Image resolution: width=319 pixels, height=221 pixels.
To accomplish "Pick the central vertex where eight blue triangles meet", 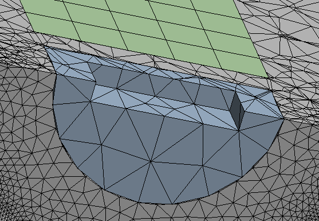I will click(x=151, y=161).
